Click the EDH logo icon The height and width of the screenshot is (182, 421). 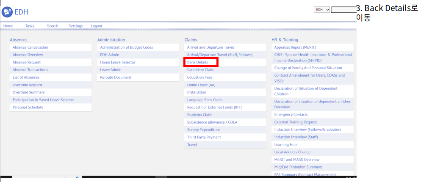pyautogui.click(x=7, y=12)
